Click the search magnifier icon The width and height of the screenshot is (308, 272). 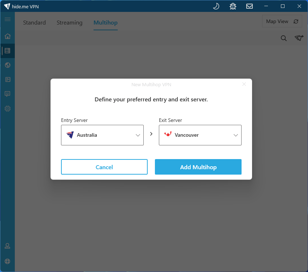tap(284, 38)
